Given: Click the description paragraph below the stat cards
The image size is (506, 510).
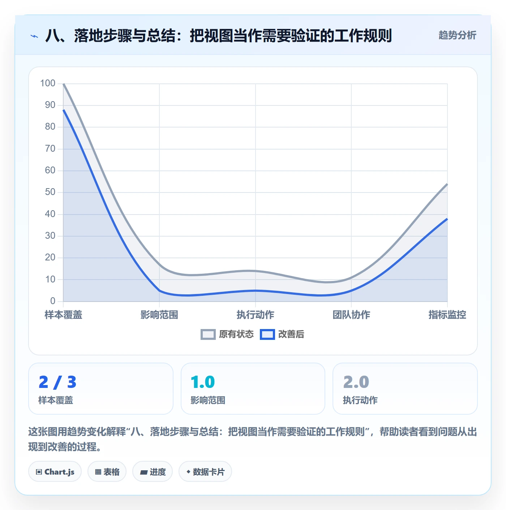Looking at the screenshot, I should [x=253, y=439].
